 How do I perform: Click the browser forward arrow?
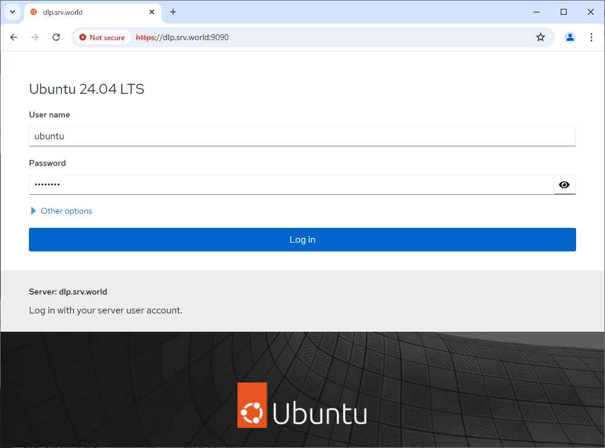pos(35,37)
